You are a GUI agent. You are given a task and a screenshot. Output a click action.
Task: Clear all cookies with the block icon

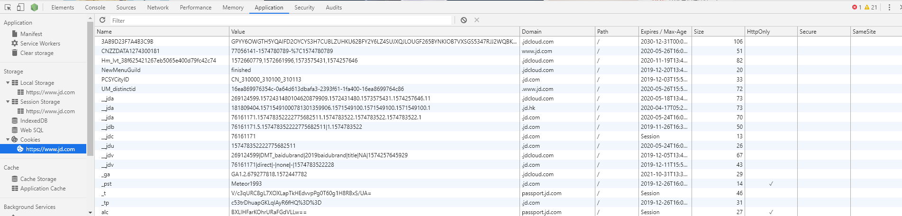pyautogui.click(x=464, y=20)
